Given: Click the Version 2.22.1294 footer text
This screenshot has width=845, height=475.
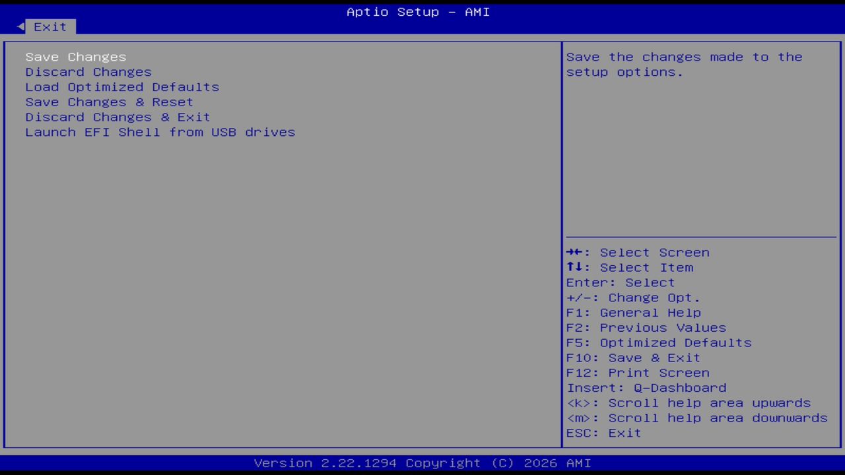Looking at the screenshot, I should [x=422, y=462].
